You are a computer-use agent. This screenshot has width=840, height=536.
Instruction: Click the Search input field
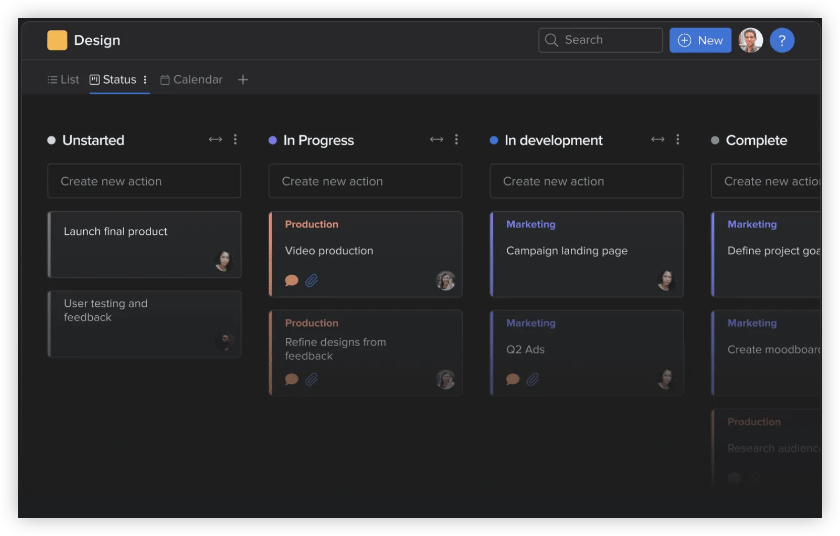click(600, 40)
